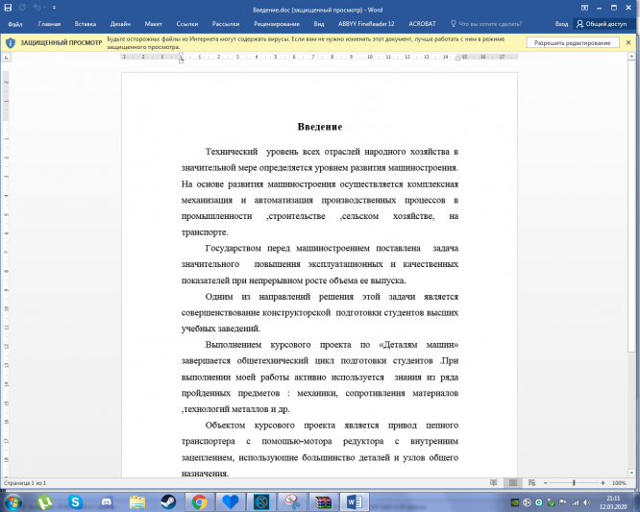Switch to the Ссылки tab

tap(187, 24)
